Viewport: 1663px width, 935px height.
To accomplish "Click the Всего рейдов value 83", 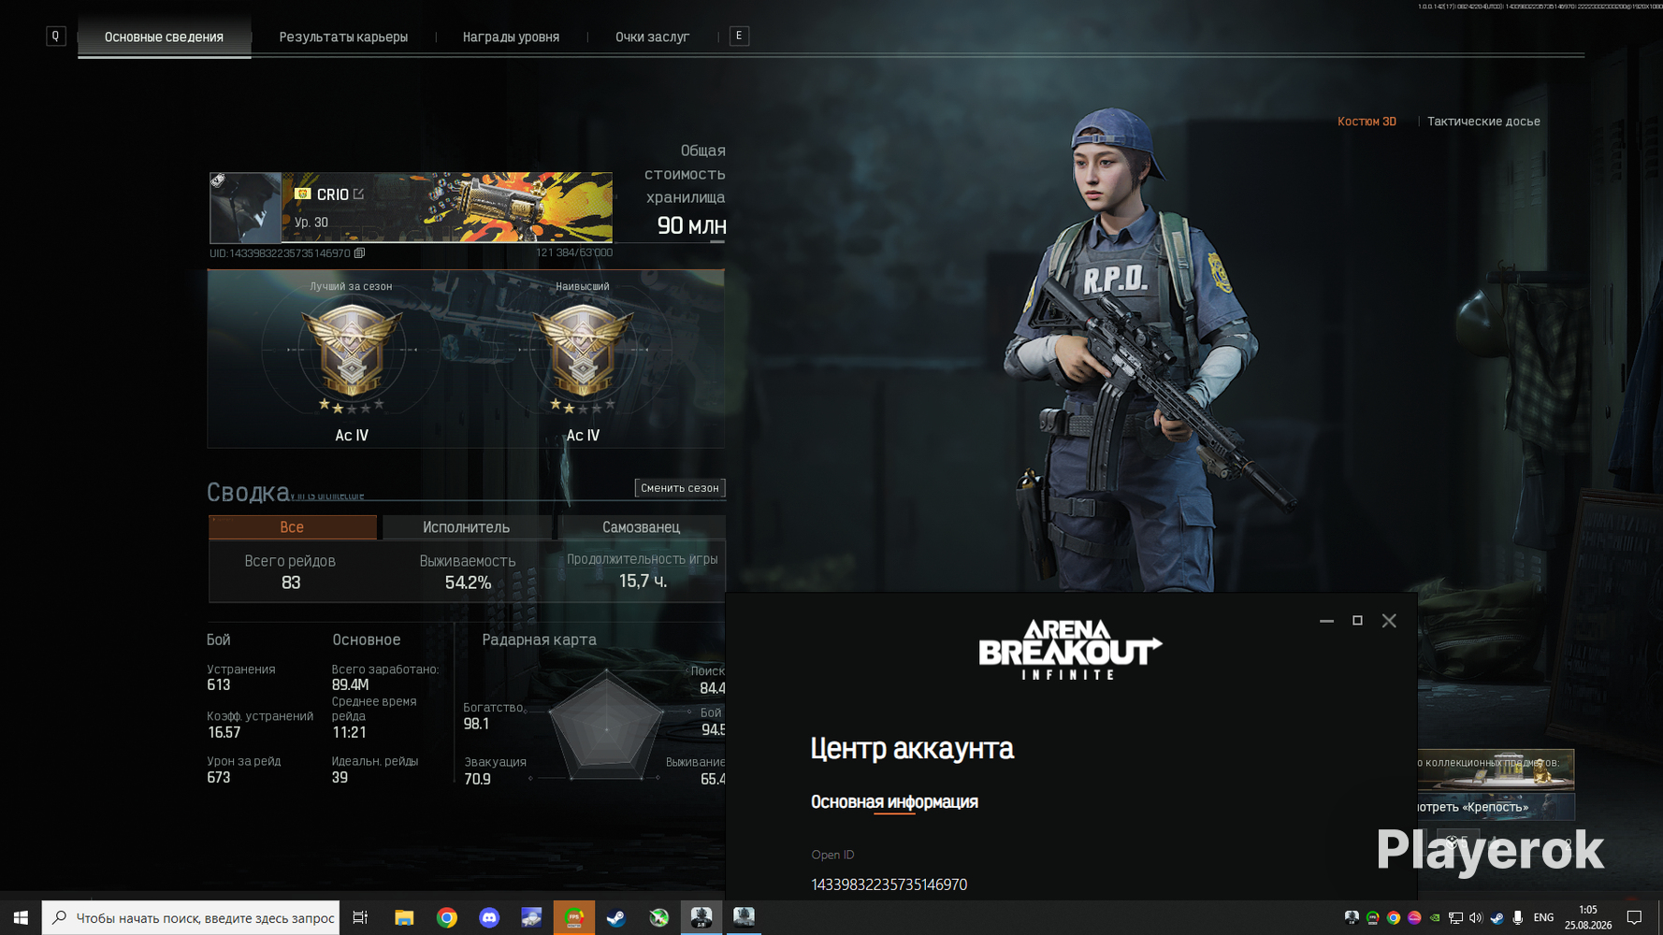I will (x=291, y=583).
